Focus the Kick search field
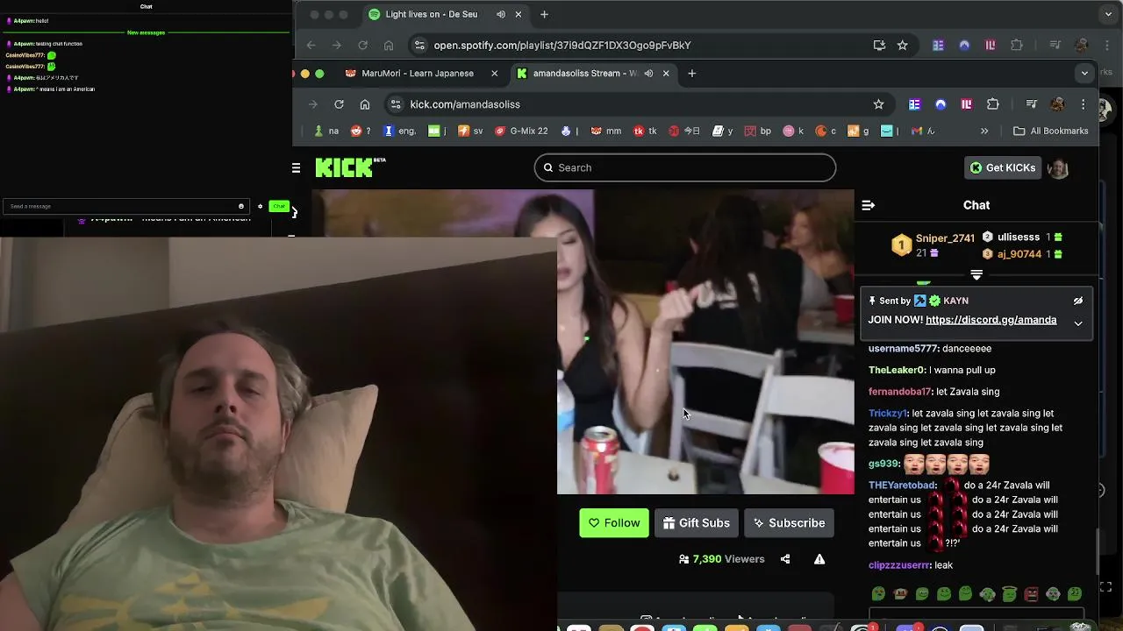The height and width of the screenshot is (631, 1123). pos(685,167)
